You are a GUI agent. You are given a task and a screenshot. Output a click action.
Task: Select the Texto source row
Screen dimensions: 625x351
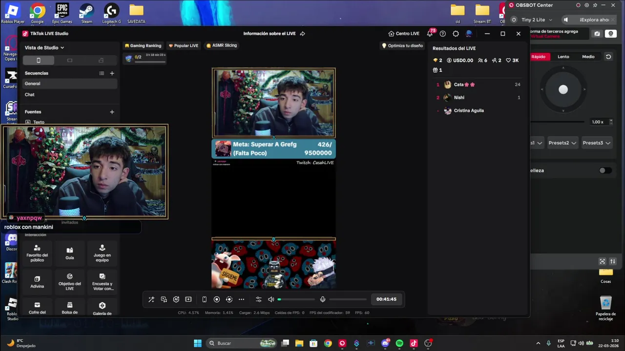click(70, 122)
